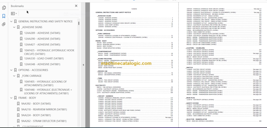
Task: Click the bookmarks panel vertical scrollbar thumb
Action: coord(79,23)
